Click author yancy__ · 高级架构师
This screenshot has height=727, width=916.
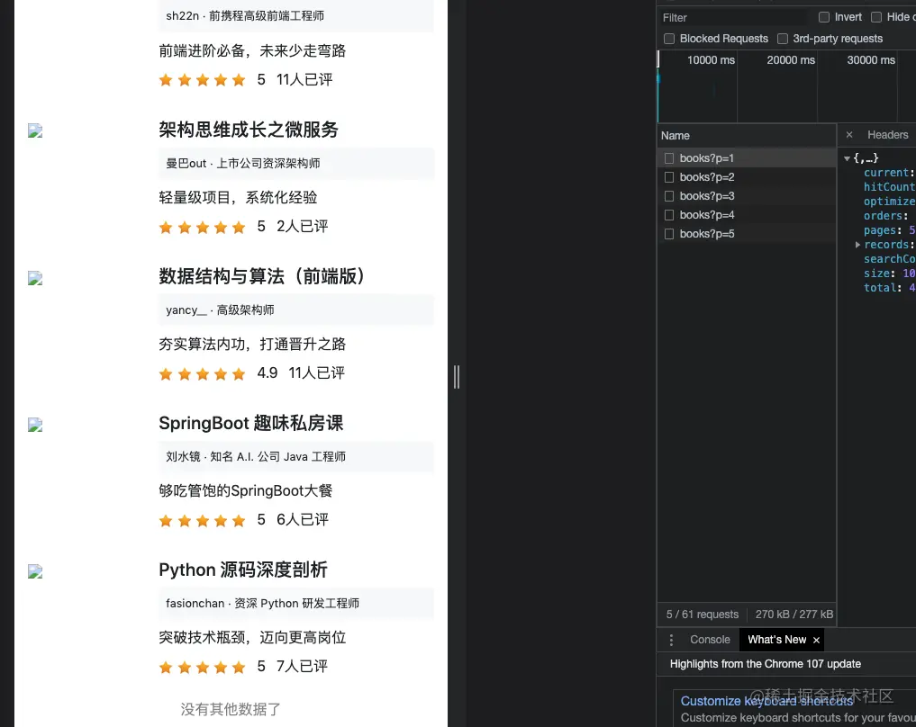coord(220,310)
